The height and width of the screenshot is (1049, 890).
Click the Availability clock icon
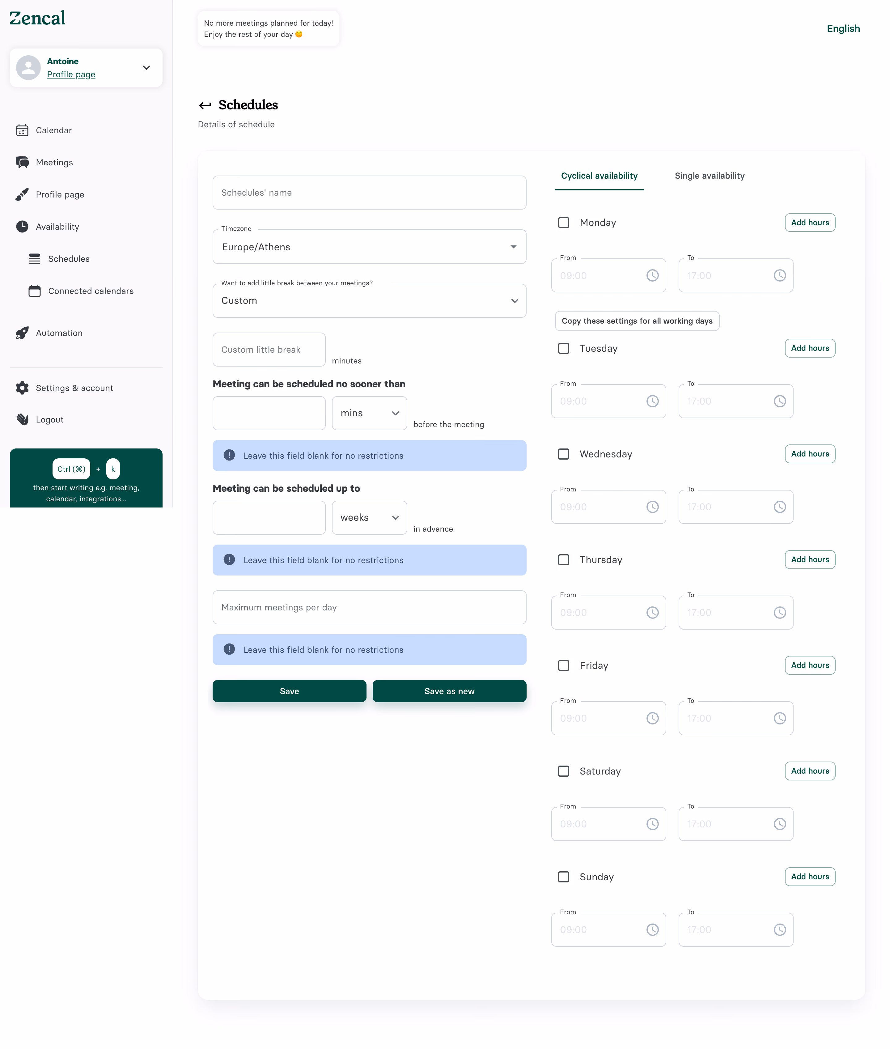point(22,227)
